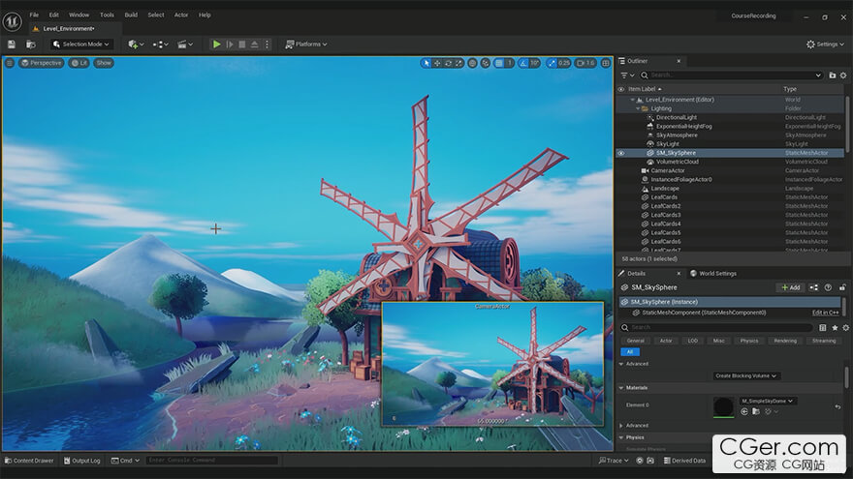This screenshot has width=853, height=479.
Task: Open the Platforms dropdown
Action: click(x=306, y=44)
